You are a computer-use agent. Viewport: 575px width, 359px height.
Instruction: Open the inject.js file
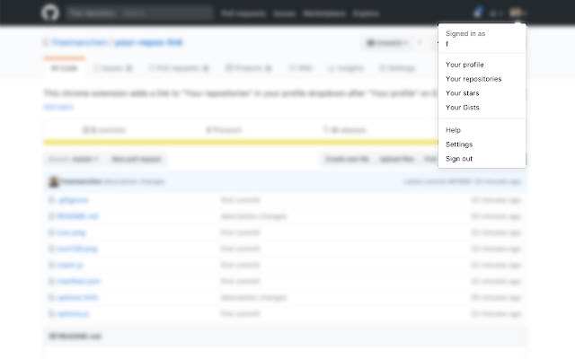[x=70, y=265]
